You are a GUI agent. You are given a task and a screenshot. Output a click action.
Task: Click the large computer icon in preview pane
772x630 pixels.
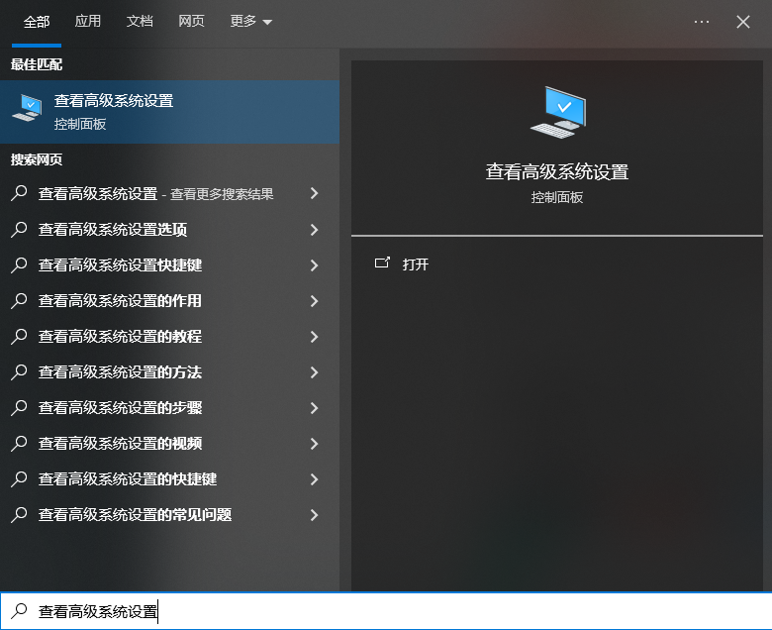pos(558,112)
